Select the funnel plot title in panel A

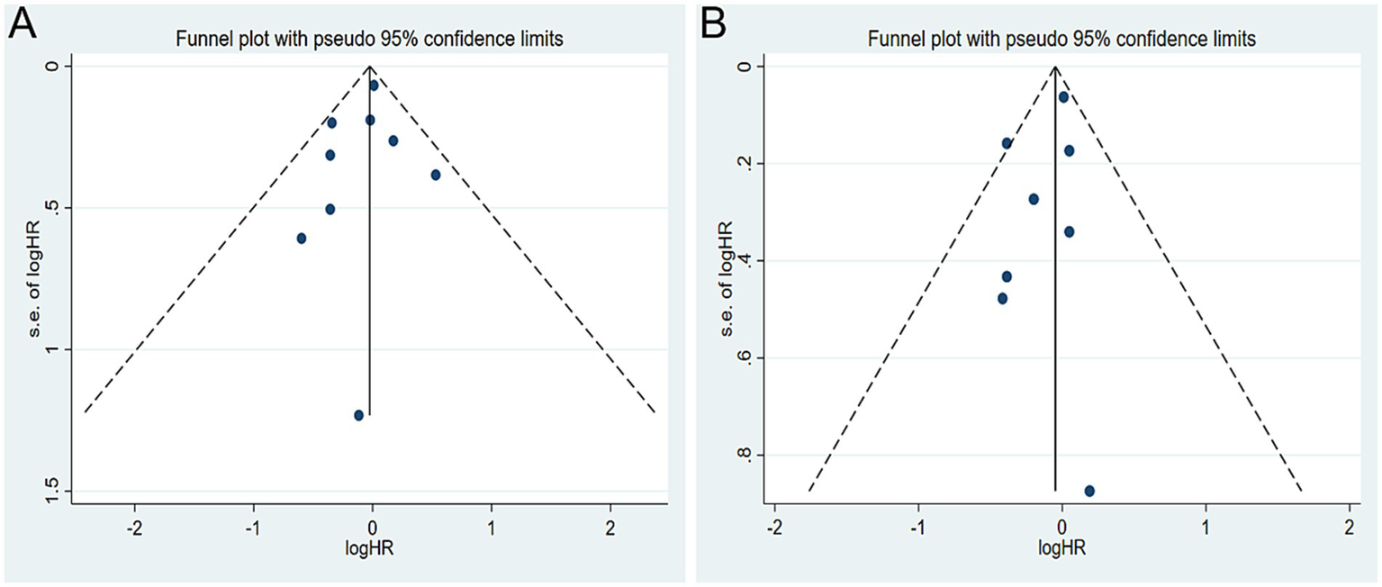coord(371,40)
